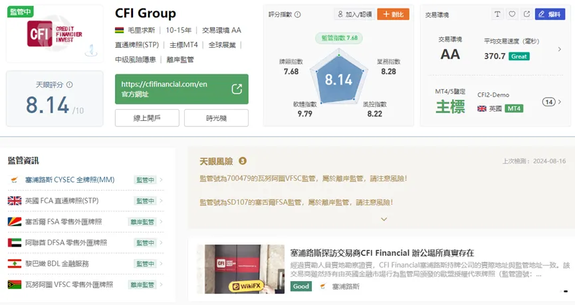Viewport: 575px width, 305px height.
Task: Click the Good rating tag
Action: point(301,286)
